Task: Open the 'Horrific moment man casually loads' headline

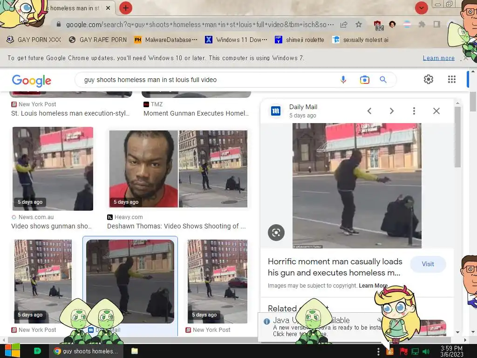Action: click(x=334, y=267)
